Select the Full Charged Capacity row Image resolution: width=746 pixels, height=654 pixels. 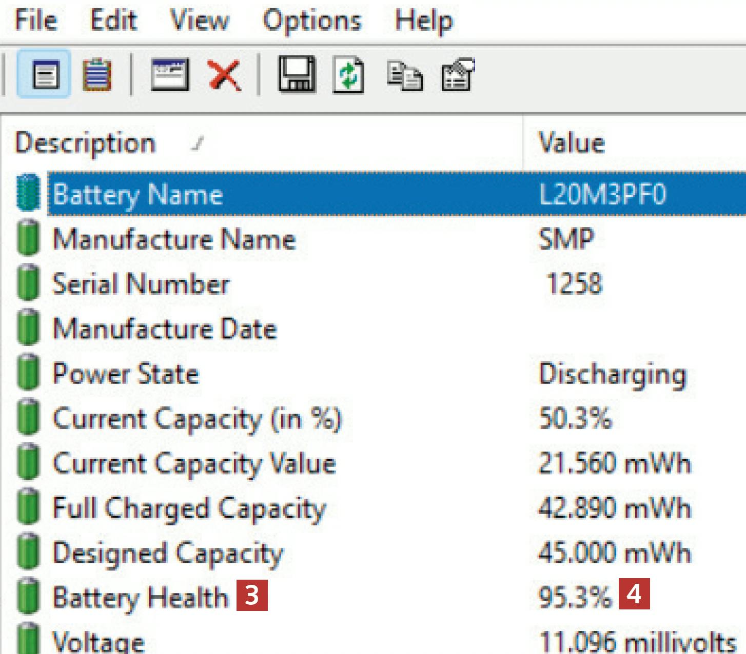click(189, 508)
